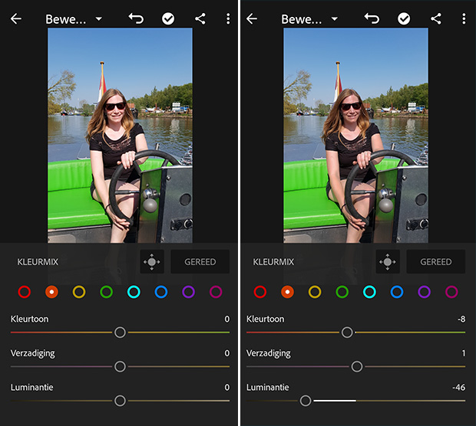Tap the back arrow in left screen
The image size is (476, 426).
pos(16,19)
